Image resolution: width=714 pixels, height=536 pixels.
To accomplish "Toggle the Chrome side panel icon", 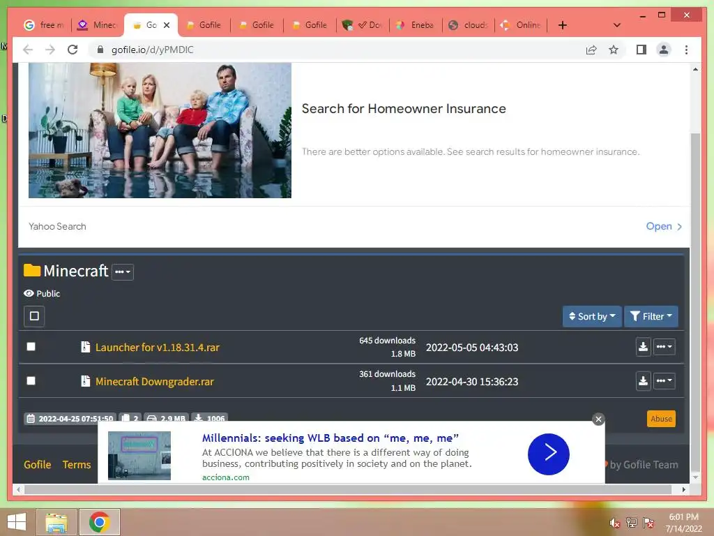I will click(x=641, y=50).
